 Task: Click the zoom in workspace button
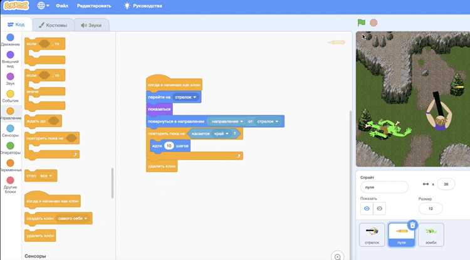[x=338, y=257]
